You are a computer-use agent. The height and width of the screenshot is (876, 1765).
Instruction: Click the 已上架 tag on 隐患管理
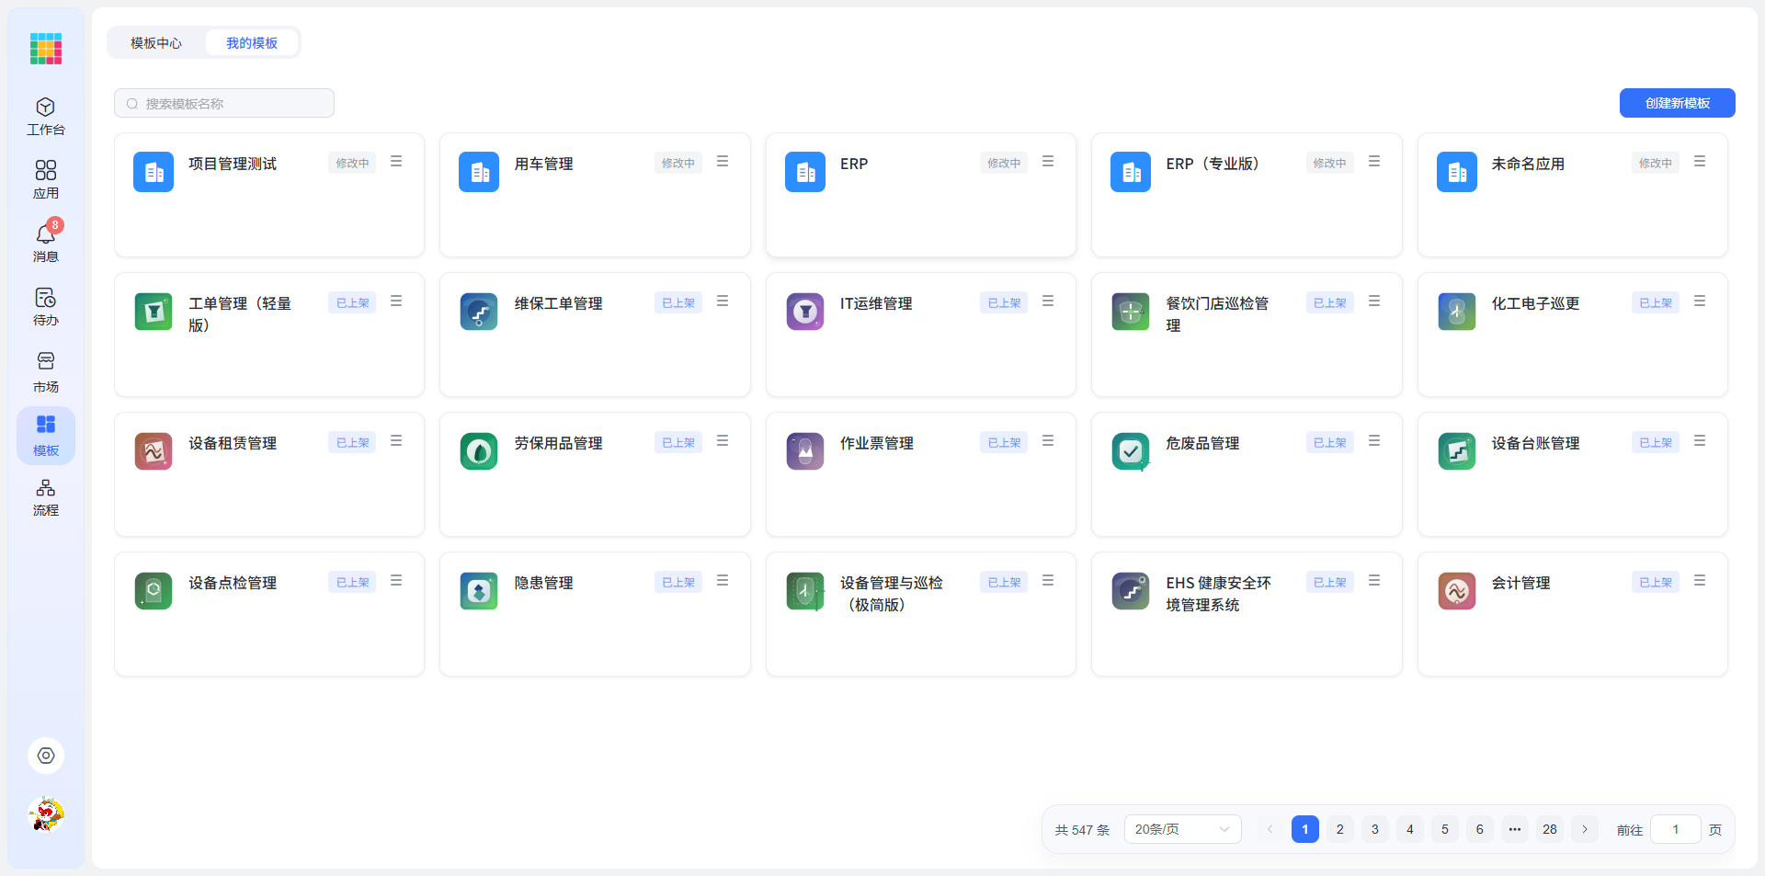tap(678, 582)
